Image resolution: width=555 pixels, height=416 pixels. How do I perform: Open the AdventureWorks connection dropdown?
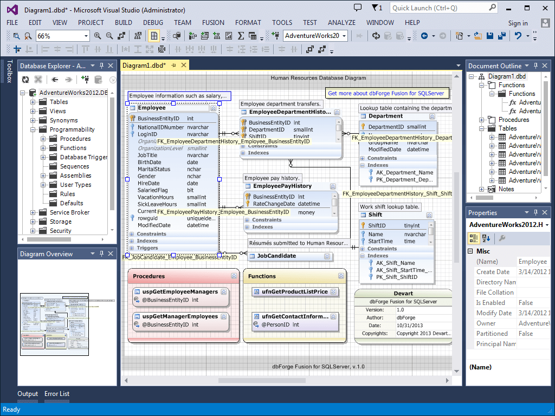click(344, 36)
